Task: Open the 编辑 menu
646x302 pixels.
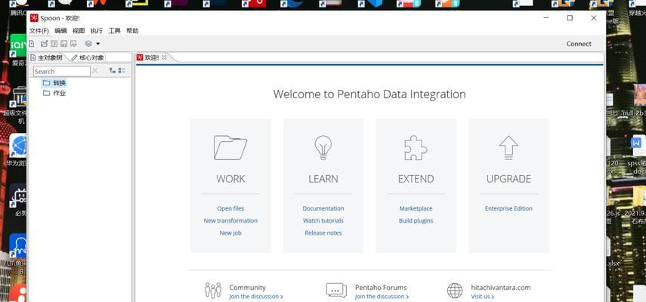Action: click(x=60, y=31)
